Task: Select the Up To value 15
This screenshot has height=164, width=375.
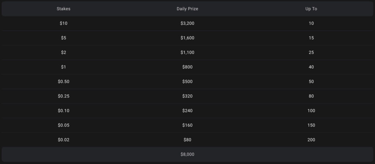Action: pyautogui.click(x=311, y=38)
